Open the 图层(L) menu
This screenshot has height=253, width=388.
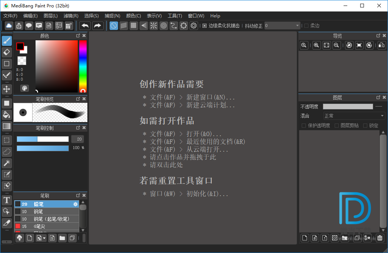pyautogui.click(x=50, y=16)
